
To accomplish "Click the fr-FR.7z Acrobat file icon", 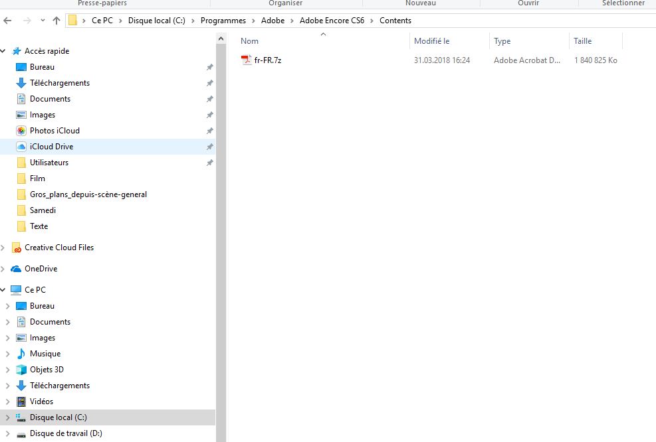I will tap(247, 60).
